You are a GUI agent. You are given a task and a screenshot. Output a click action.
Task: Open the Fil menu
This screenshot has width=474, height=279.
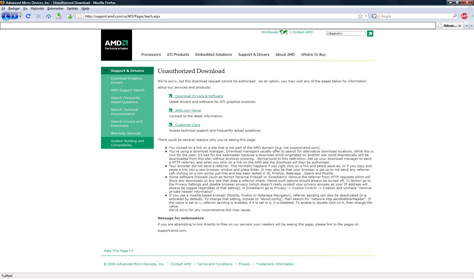coord(3,8)
